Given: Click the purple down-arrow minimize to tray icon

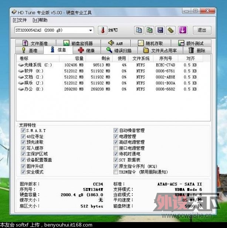Looking at the screenshot, I should tap(183, 30).
